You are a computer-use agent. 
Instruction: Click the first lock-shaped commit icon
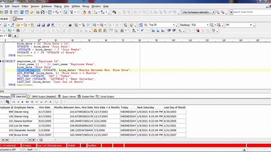pyautogui.click(x=84, y=12)
